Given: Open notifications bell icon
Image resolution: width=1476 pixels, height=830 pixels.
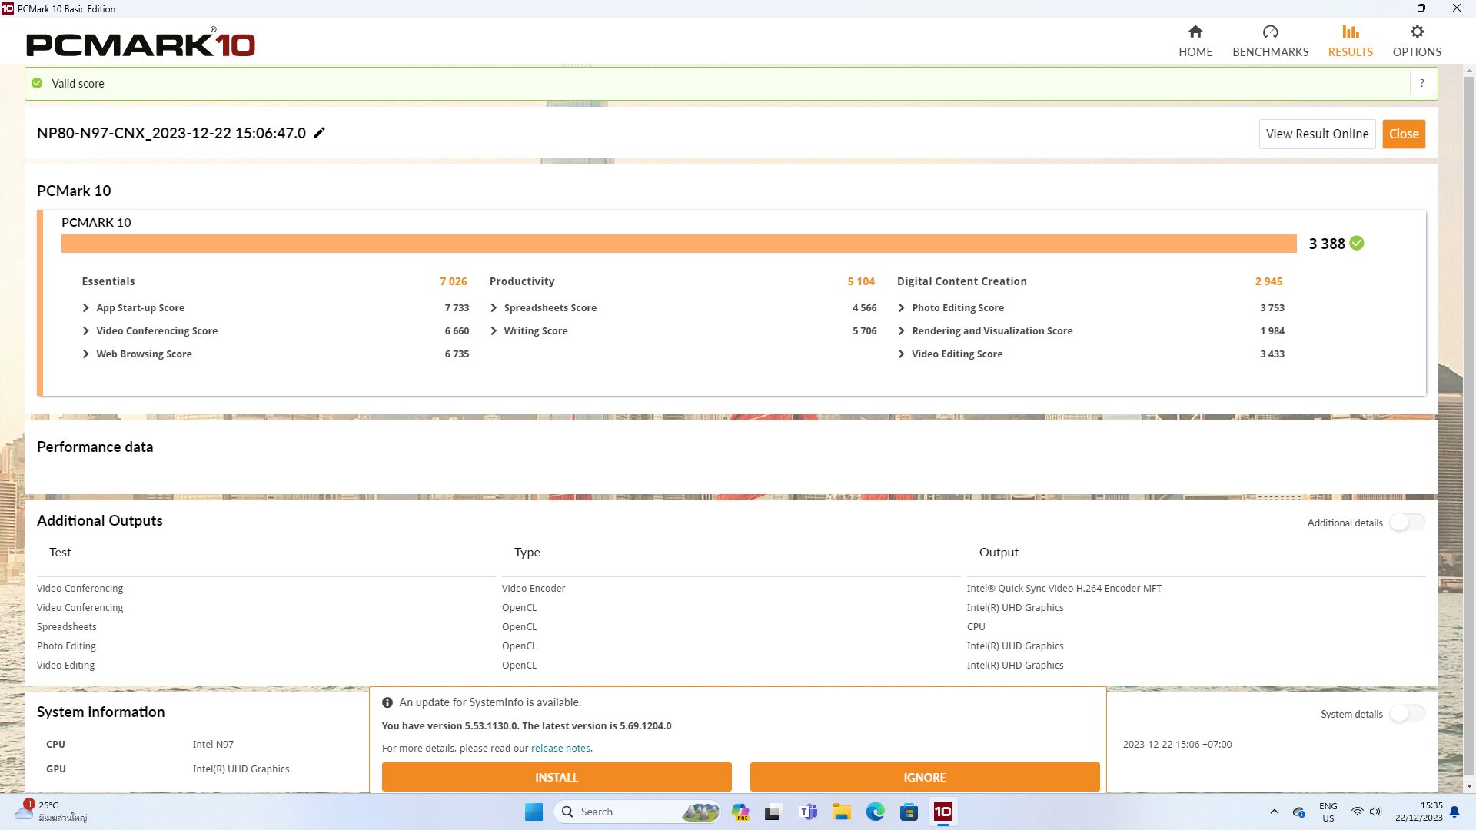Looking at the screenshot, I should pos(1454,812).
